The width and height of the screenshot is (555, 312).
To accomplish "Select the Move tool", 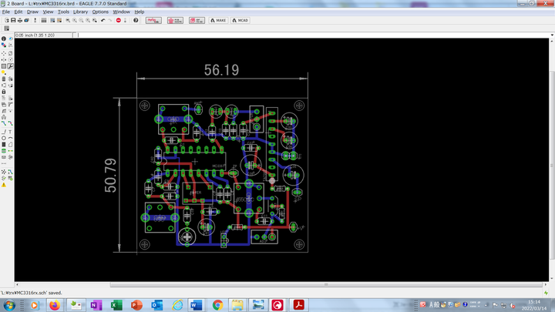I will (4, 53).
